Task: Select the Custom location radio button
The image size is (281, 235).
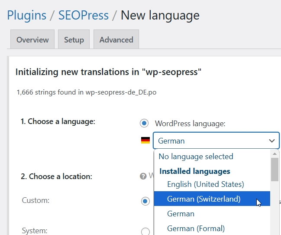Action: click(145, 200)
